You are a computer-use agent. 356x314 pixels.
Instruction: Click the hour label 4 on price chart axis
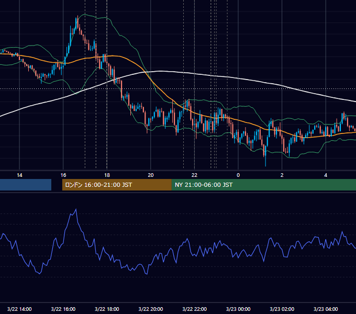tap(326, 175)
